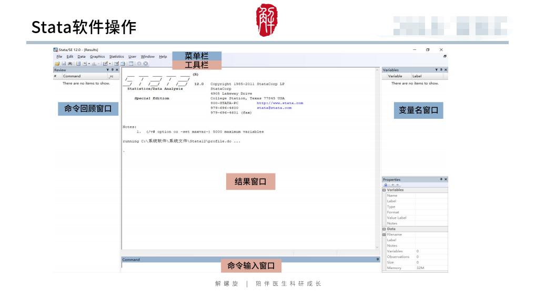Screen dimensions: 535x298
Task: Click the previous-variable arrow in Properties toolbar
Action: [393, 185]
